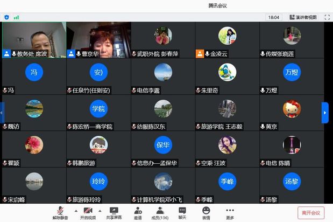This screenshot has height=222, width=333.
Task: Open the invite (邀请) panel
Action: [138, 210]
